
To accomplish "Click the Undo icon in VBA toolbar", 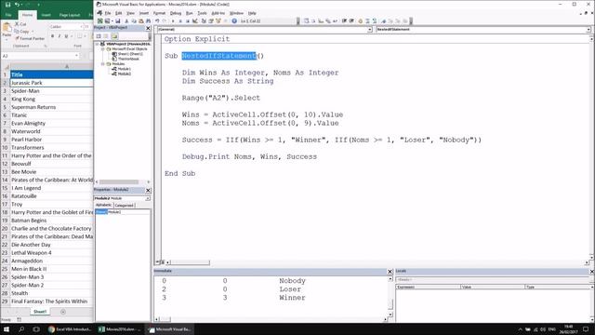I will pos(157,20).
